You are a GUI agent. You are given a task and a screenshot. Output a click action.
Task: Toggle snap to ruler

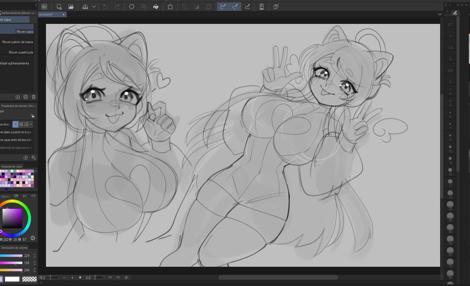pyautogui.click(x=223, y=7)
